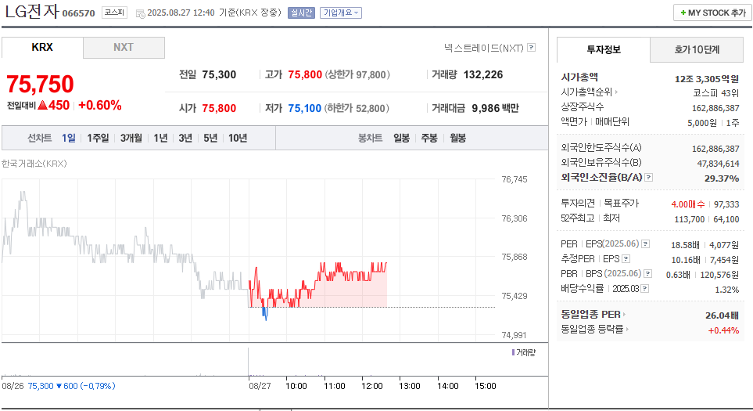The height and width of the screenshot is (411, 753).
Task: Select the 투자정보 tab
Action: click(604, 49)
